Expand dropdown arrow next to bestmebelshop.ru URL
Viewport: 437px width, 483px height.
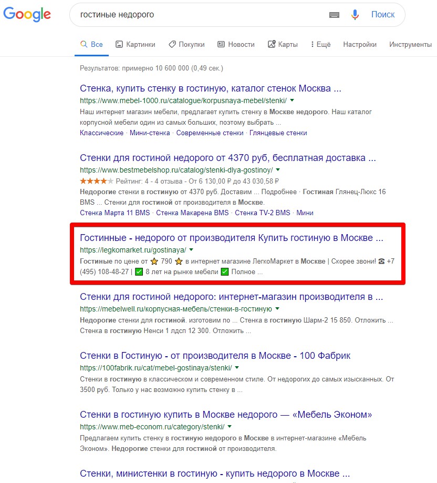coord(278,170)
